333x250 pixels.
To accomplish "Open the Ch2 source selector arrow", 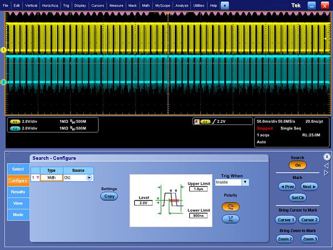I will pos(89,178).
